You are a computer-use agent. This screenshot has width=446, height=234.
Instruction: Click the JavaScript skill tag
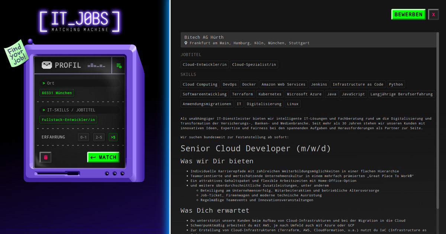[x=353, y=94]
